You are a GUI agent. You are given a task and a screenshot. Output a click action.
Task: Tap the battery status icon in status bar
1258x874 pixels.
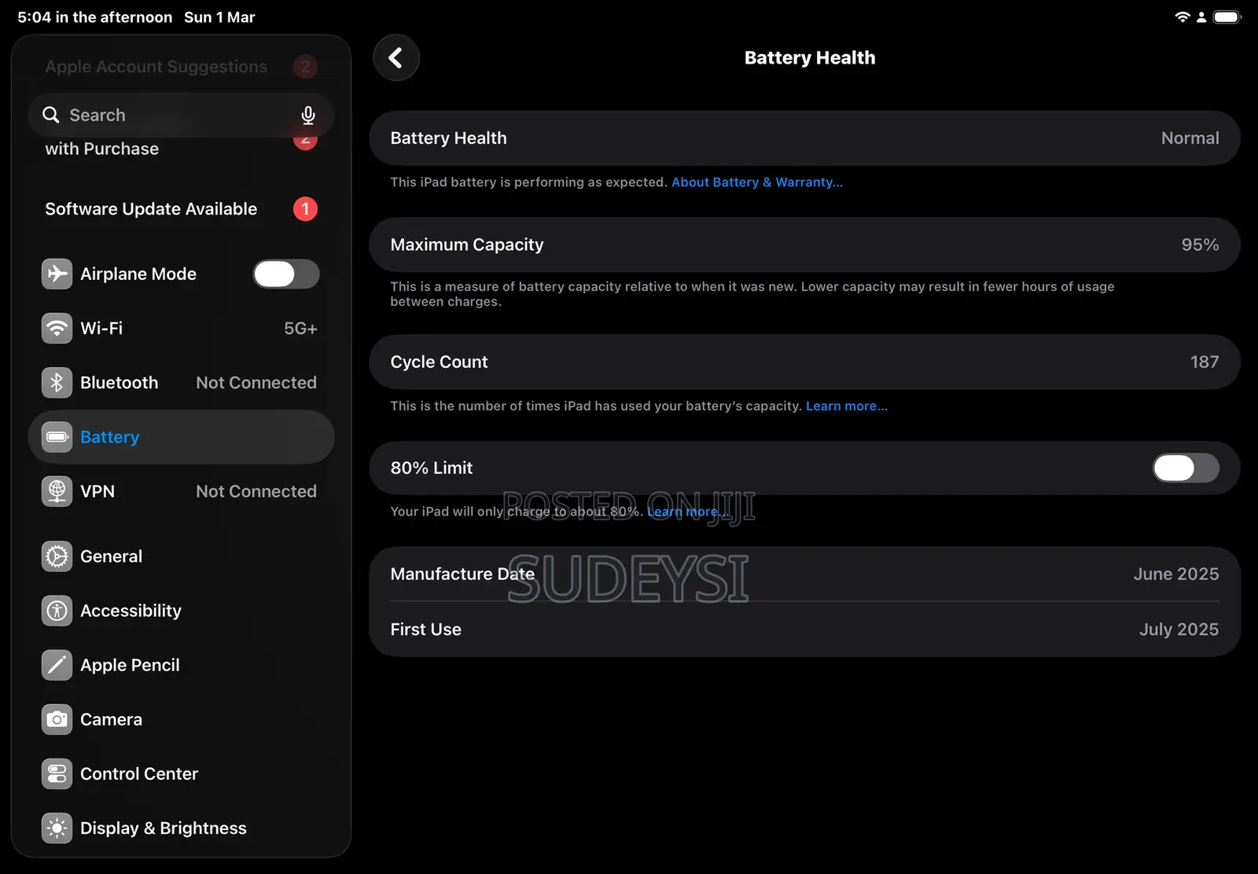click(1226, 17)
